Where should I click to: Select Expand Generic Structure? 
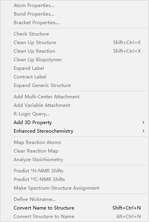click(80, 85)
